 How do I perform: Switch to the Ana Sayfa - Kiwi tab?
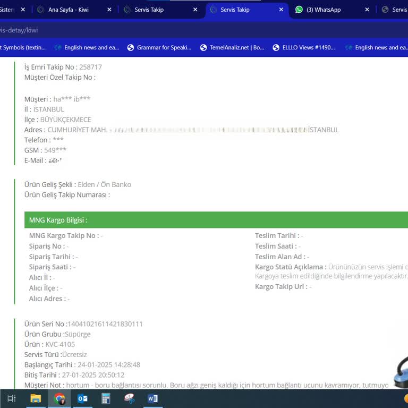(x=69, y=10)
